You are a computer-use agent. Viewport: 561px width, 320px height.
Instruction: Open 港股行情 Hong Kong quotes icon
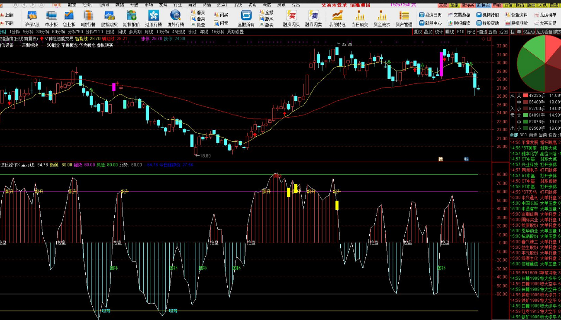153,16
